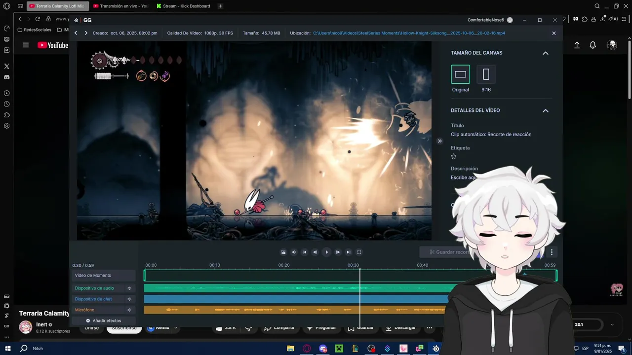Open a new browser tab
This screenshot has height=355, width=632.
pos(220,6)
